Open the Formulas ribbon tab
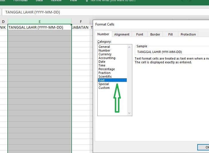 [20, 1]
